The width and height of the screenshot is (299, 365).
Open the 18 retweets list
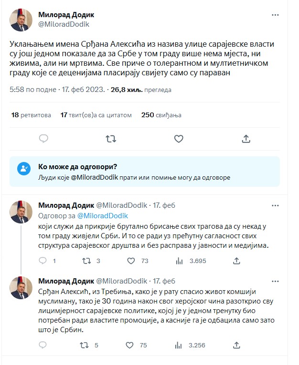click(31, 115)
